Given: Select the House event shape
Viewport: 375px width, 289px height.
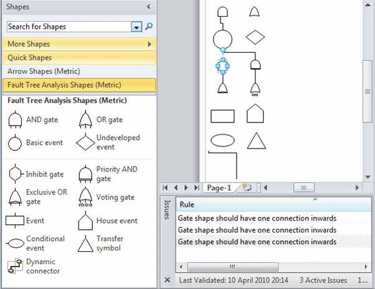Looking at the screenshot, I should click(x=85, y=221).
